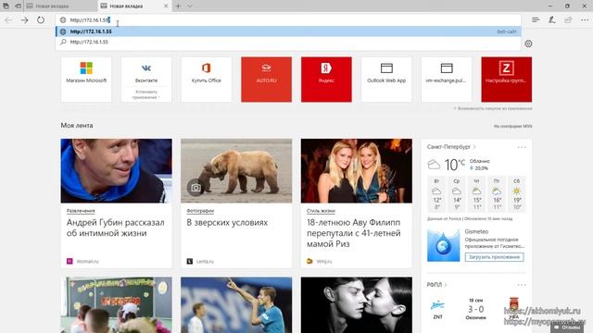
Task: Click the 3 - 0 match score
Action: pyautogui.click(x=475, y=309)
